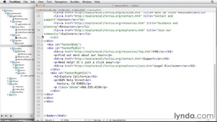217x122 pixels.
Task: Open the Text menu
Action: pos(49,2)
